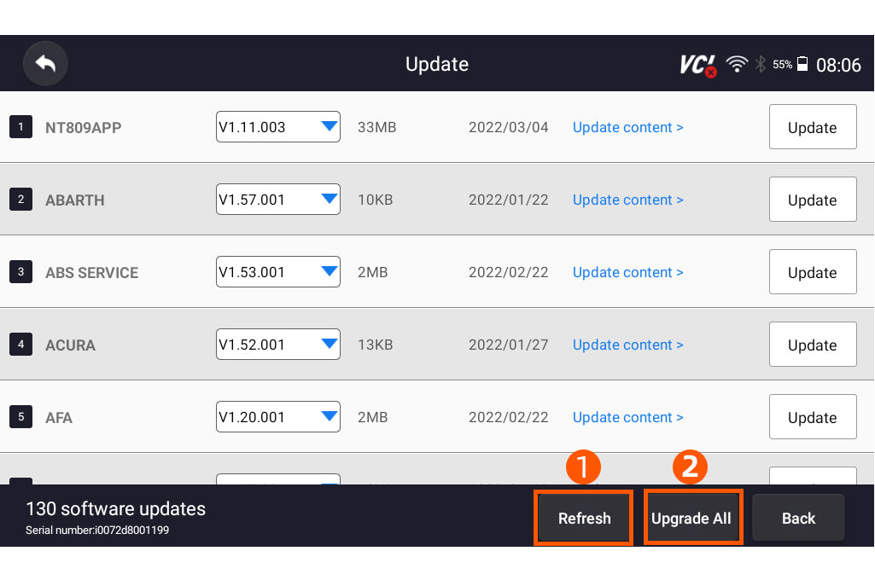Tap the 55% battery percentage

782,65
